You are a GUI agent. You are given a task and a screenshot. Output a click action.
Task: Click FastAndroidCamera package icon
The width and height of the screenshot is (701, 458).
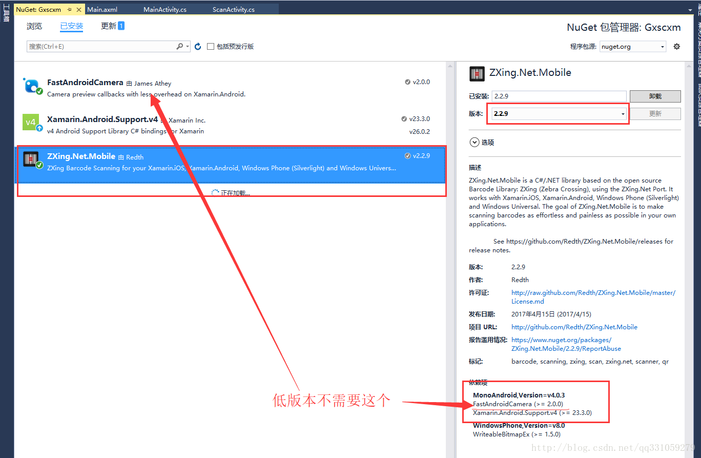(32, 86)
